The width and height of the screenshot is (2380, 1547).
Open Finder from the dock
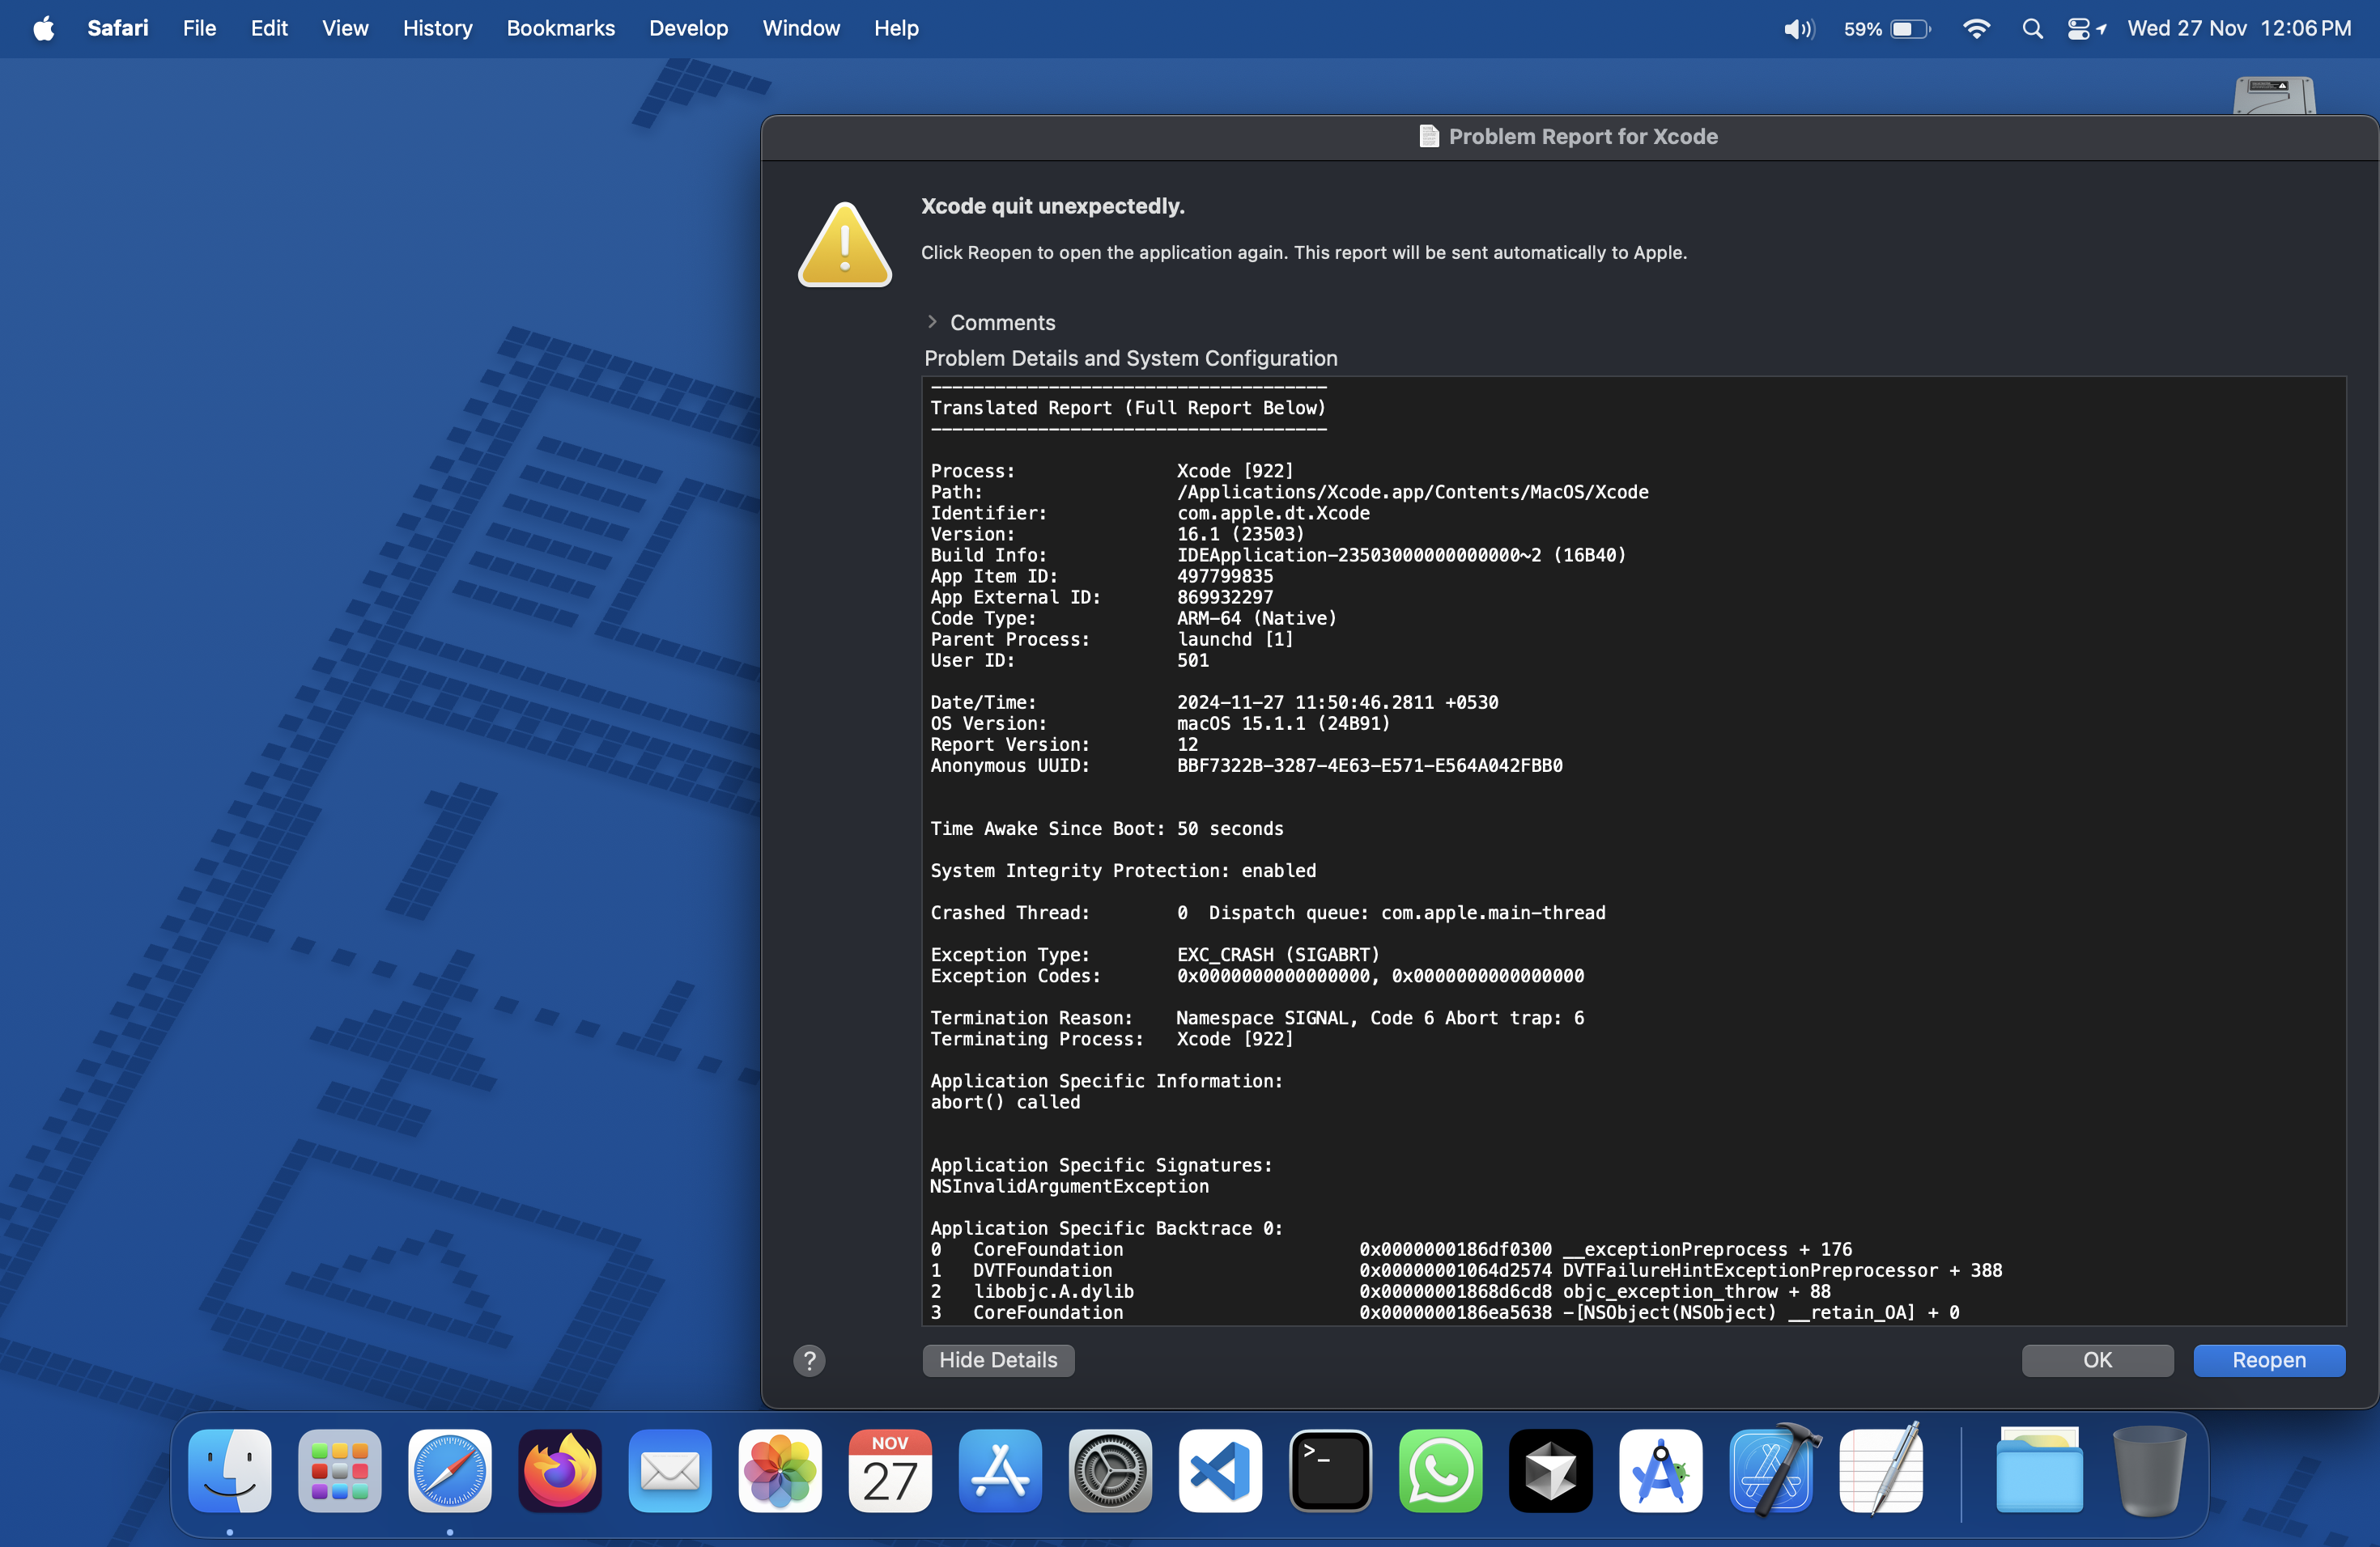pos(230,1470)
